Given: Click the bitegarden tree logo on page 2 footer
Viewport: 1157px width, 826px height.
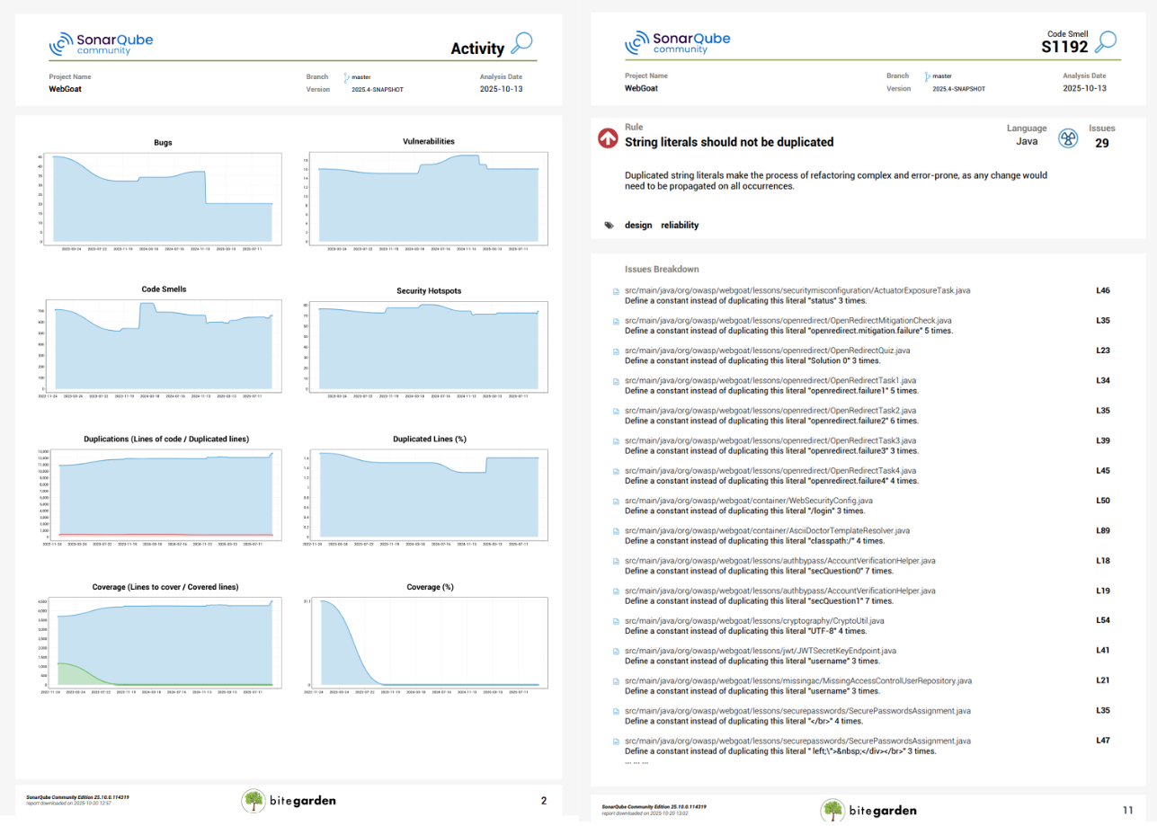Looking at the screenshot, I should [x=254, y=800].
